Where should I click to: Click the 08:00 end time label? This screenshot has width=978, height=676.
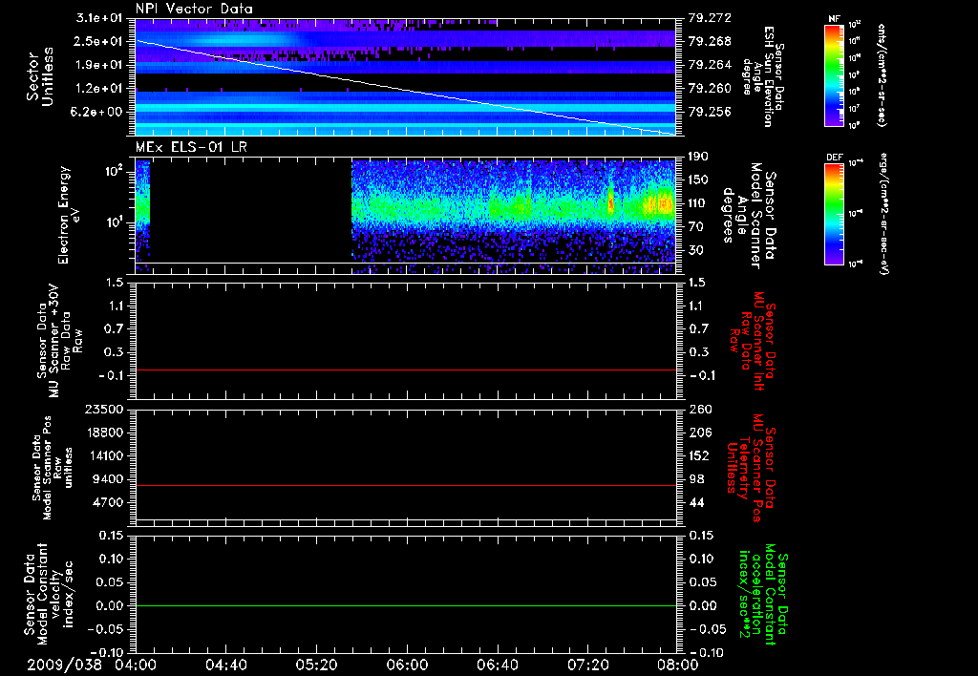pos(677,665)
